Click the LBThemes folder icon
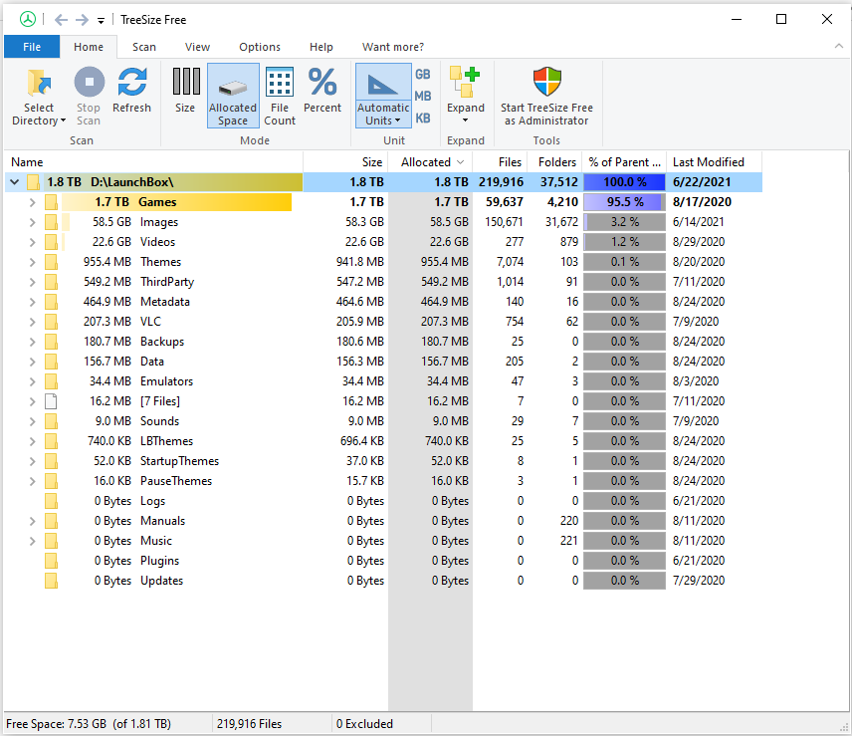Image resolution: width=852 pixels, height=736 pixels. (x=51, y=441)
